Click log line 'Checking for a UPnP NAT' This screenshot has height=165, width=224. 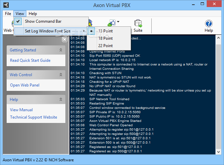click(109, 82)
